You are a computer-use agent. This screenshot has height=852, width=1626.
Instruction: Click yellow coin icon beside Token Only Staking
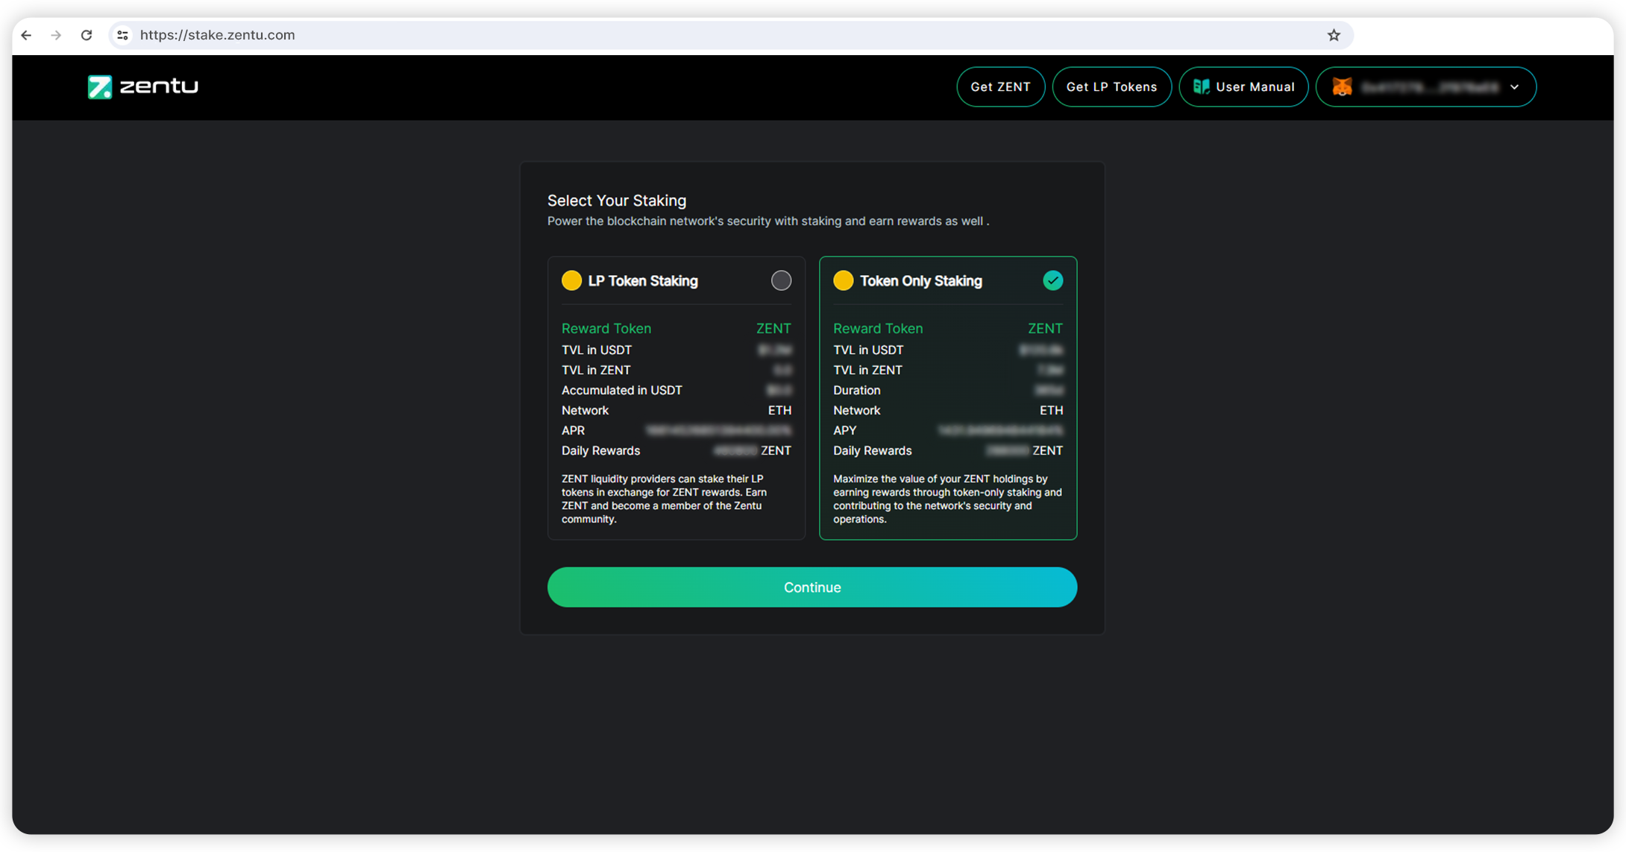pos(843,281)
